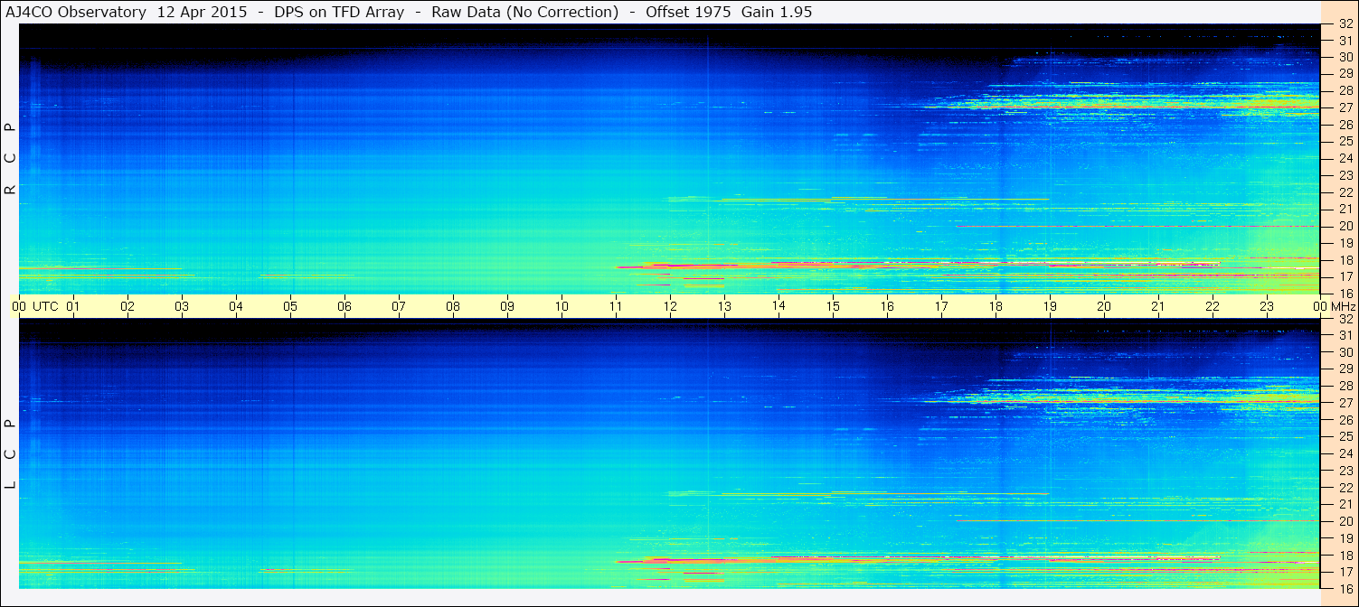Click the 'MHz' label on the time axis
Viewport: 1359px width, 607px height.
click(x=1342, y=306)
